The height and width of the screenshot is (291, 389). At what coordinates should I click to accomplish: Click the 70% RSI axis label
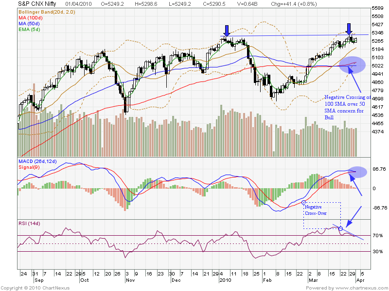click(378, 236)
